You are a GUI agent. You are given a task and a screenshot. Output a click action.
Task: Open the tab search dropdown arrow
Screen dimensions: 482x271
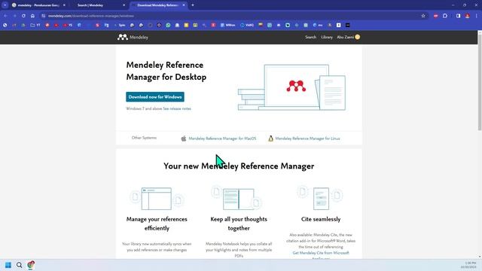pyautogui.click(x=5, y=5)
